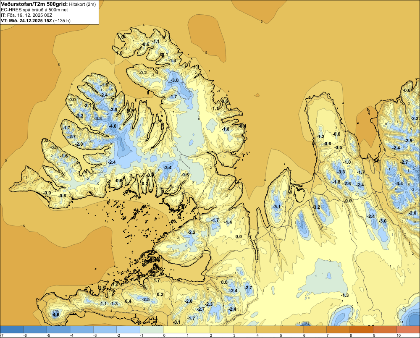
Task: Click the -0.2 temperature label
Action: tap(143, 73)
